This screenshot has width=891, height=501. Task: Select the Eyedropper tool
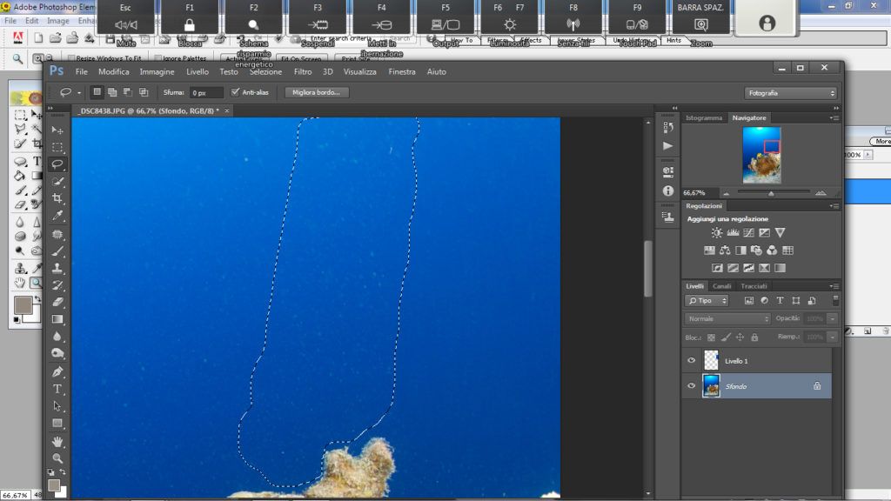57,216
